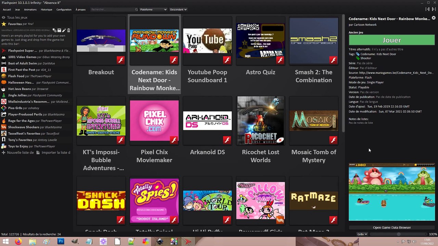438x246 pixels.
Task: Open the Configuration menu
Action: tap(64, 10)
